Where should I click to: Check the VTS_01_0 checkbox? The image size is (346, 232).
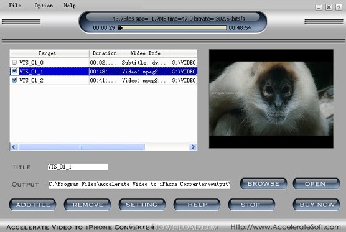click(x=14, y=62)
